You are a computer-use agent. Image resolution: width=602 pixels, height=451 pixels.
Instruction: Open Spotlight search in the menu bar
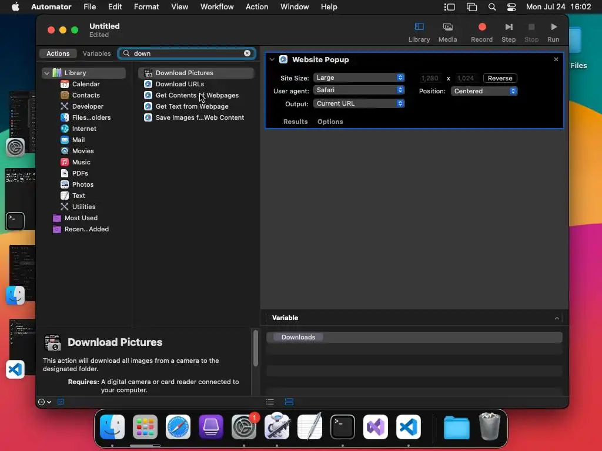click(492, 7)
